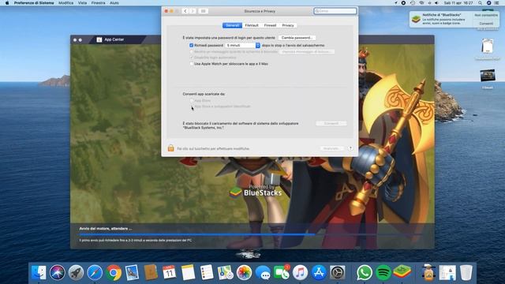Open Mail stamp icon in Dock
The height and width of the screenshot is (284, 505).
coord(132,273)
